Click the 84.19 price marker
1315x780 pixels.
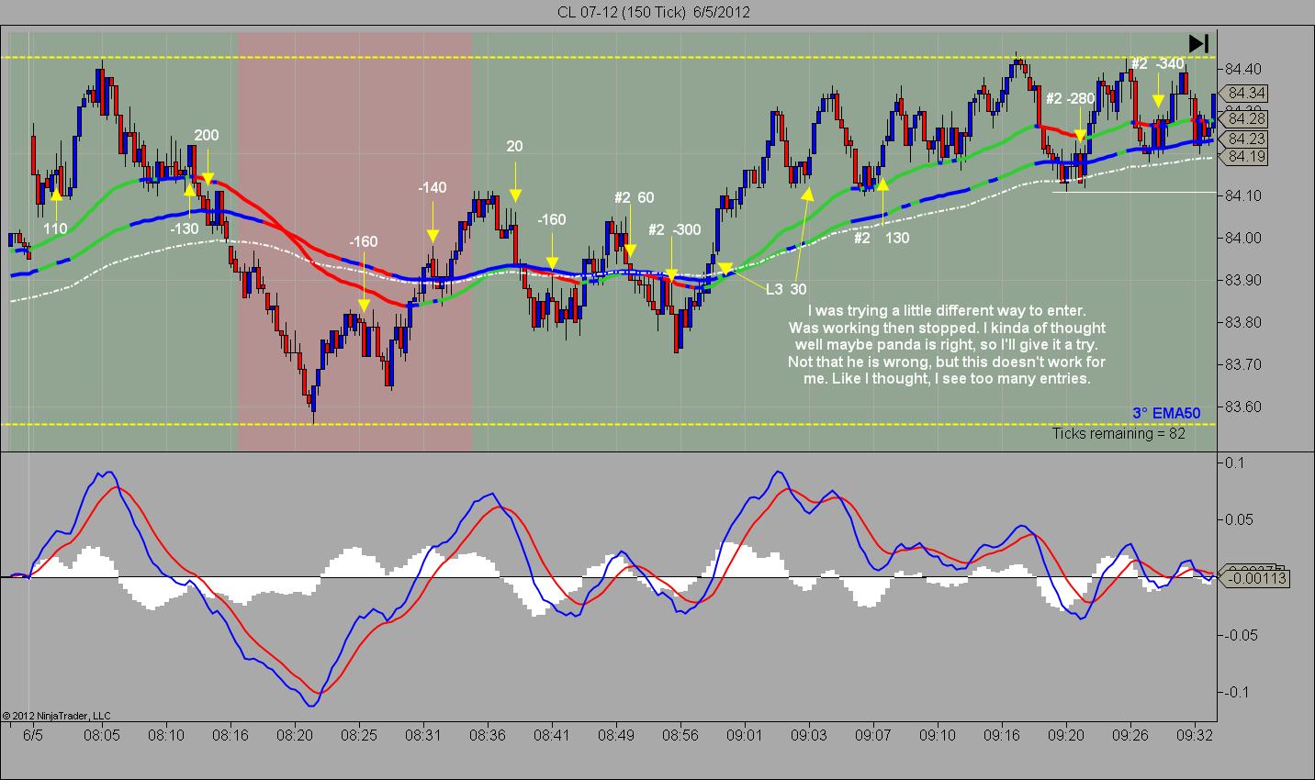tap(1245, 156)
